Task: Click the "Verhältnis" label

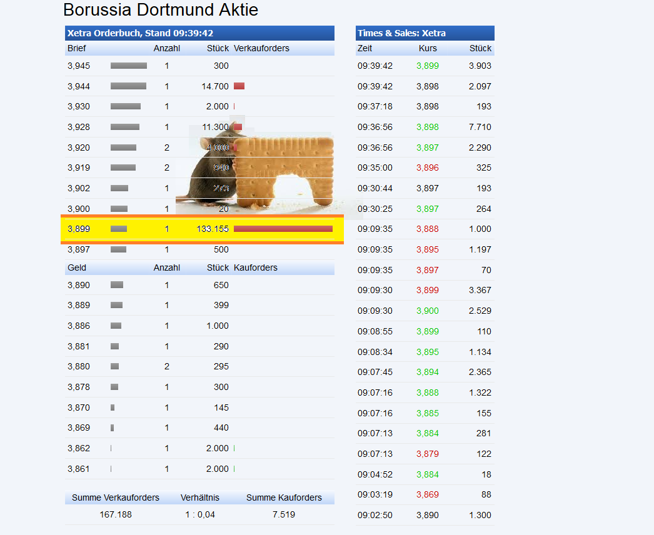Action: point(200,498)
